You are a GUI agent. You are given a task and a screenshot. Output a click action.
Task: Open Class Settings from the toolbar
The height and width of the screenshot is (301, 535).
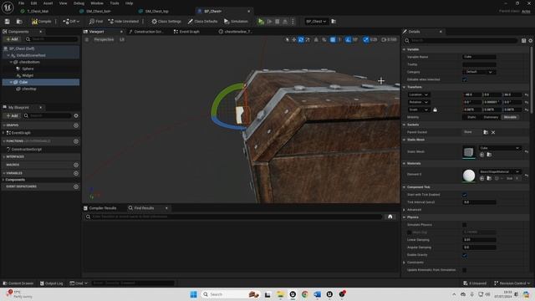click(166, 21)
